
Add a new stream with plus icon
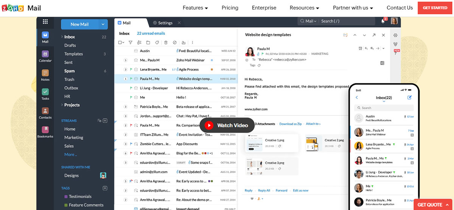click(x=105, y=121)
